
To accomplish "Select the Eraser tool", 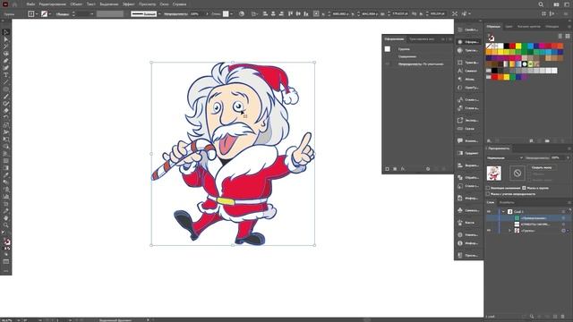I will (x=6, y=111).
